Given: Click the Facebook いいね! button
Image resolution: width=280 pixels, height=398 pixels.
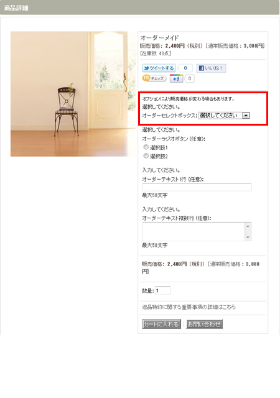Looking at the screenshot, I should click(211, 68).
